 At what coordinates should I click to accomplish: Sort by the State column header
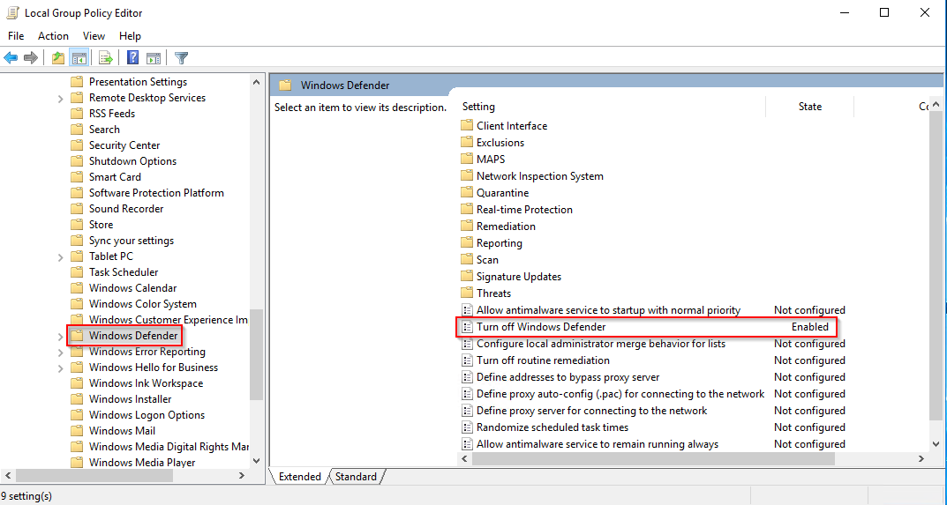click(810, 106)
